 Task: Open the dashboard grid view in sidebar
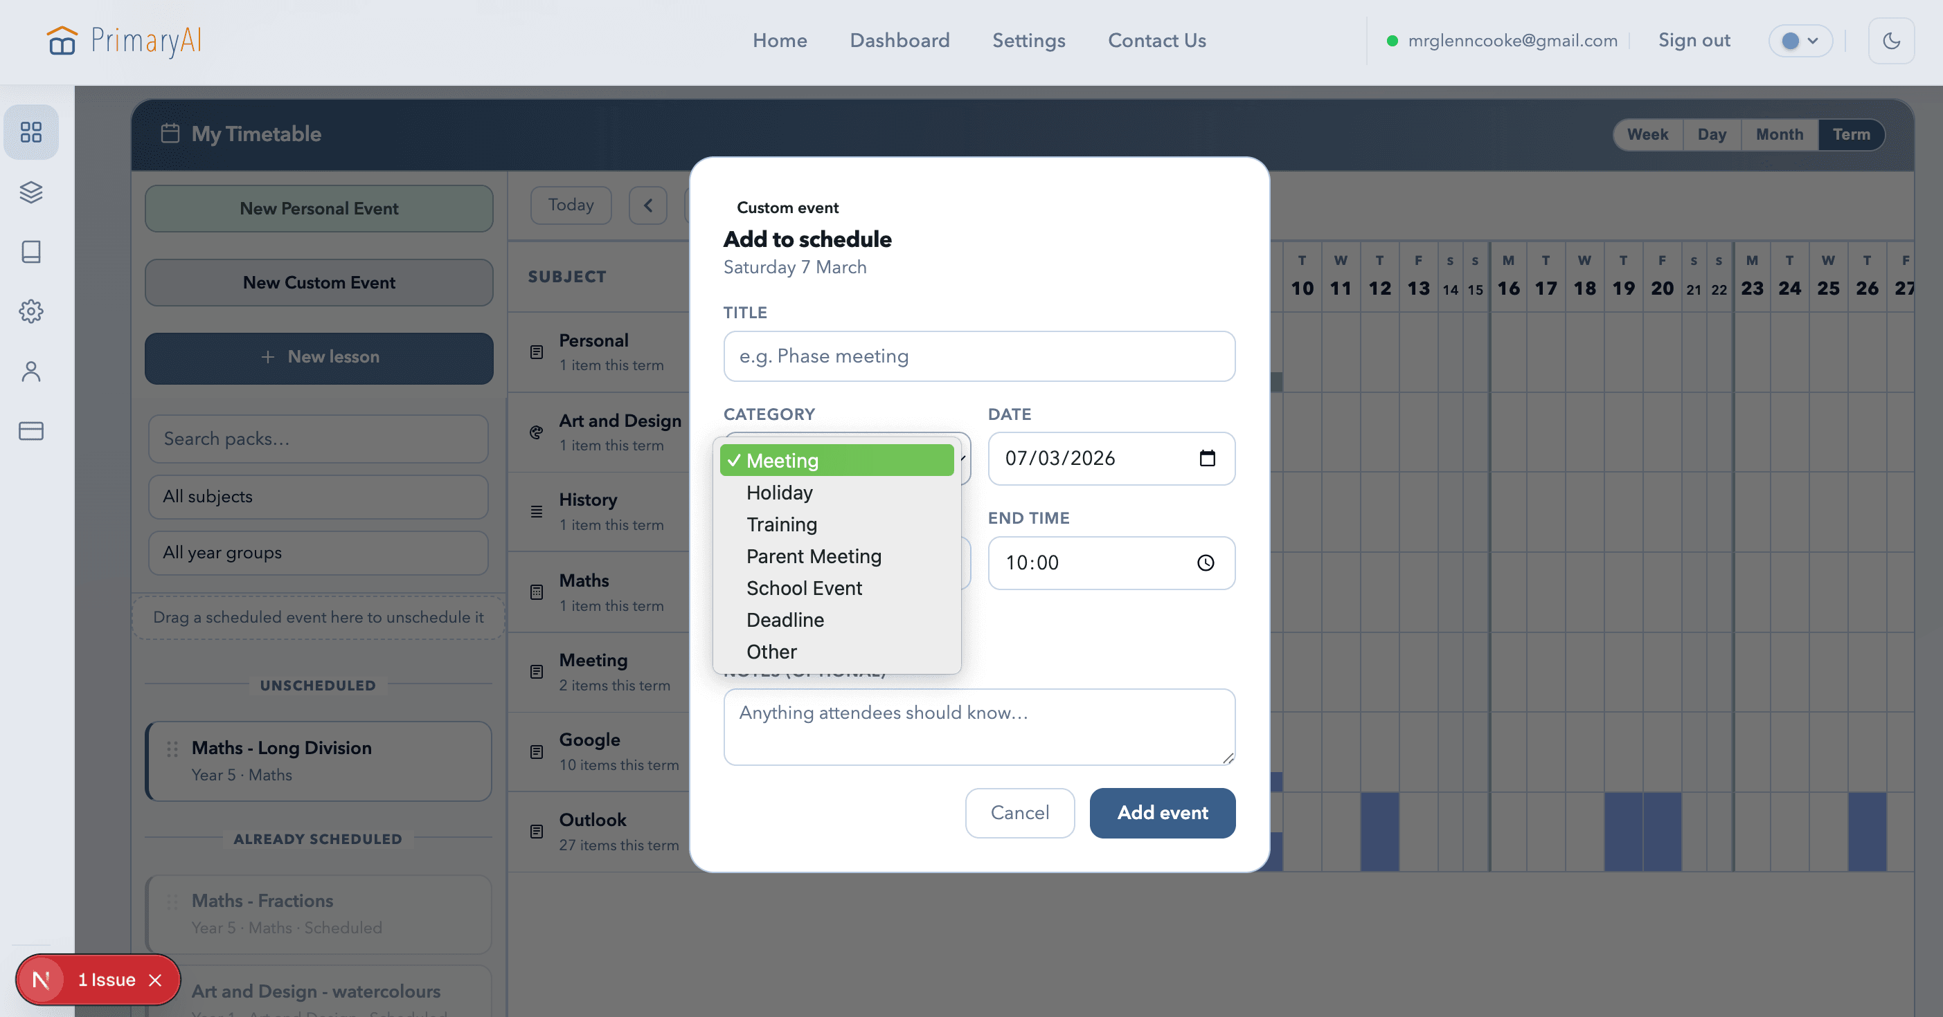[31, 132]
